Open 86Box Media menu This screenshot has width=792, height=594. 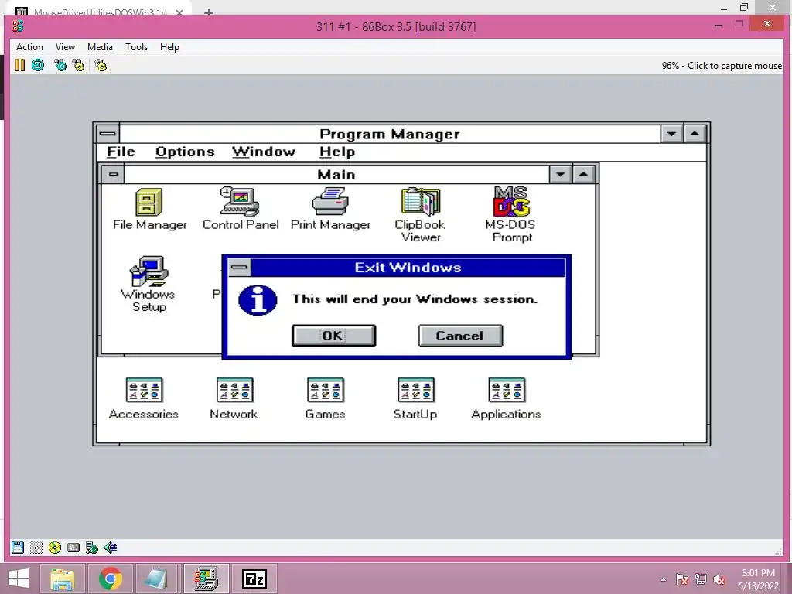(100, 47)
